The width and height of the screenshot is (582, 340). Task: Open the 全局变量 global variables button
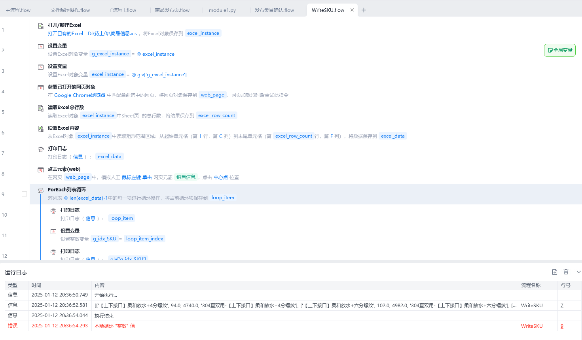click(560, 50)
